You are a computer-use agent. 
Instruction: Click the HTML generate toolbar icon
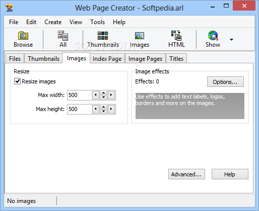pyautogui.click(x=176, y=36)
